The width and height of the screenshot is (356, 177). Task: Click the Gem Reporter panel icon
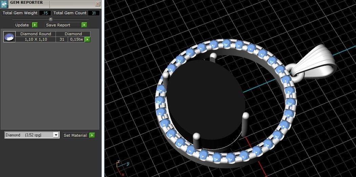[x=4, y=4]
